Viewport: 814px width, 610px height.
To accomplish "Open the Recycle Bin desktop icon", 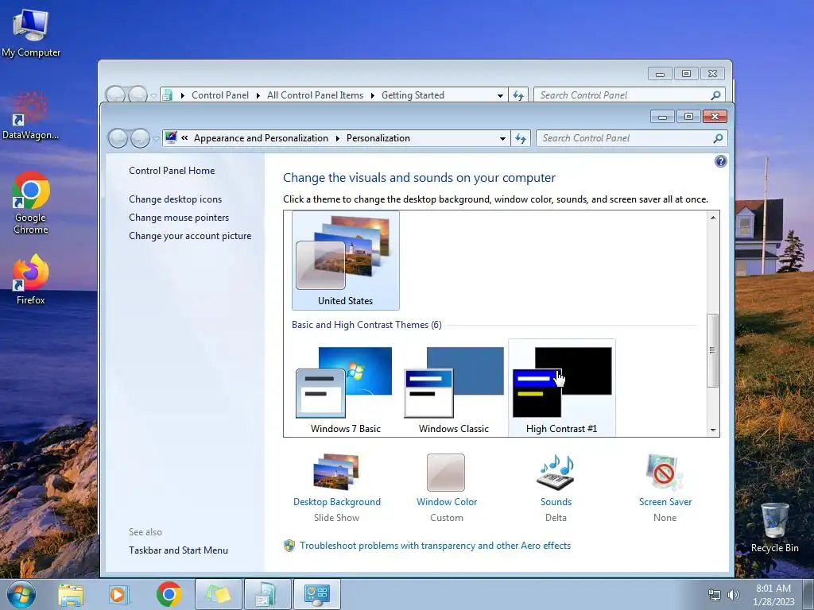I will 774,527.
